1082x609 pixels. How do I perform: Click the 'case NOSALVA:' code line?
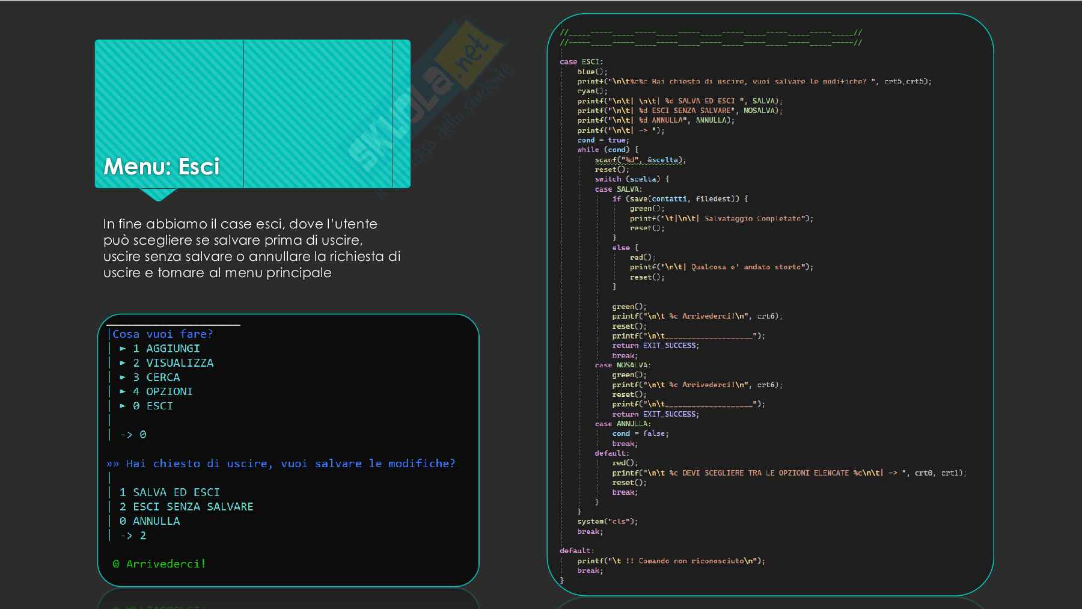click(x=623, y=365)
